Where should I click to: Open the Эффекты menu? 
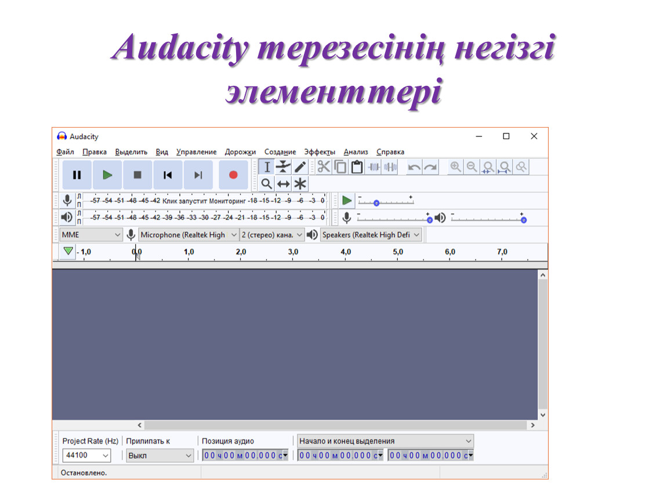320,152
